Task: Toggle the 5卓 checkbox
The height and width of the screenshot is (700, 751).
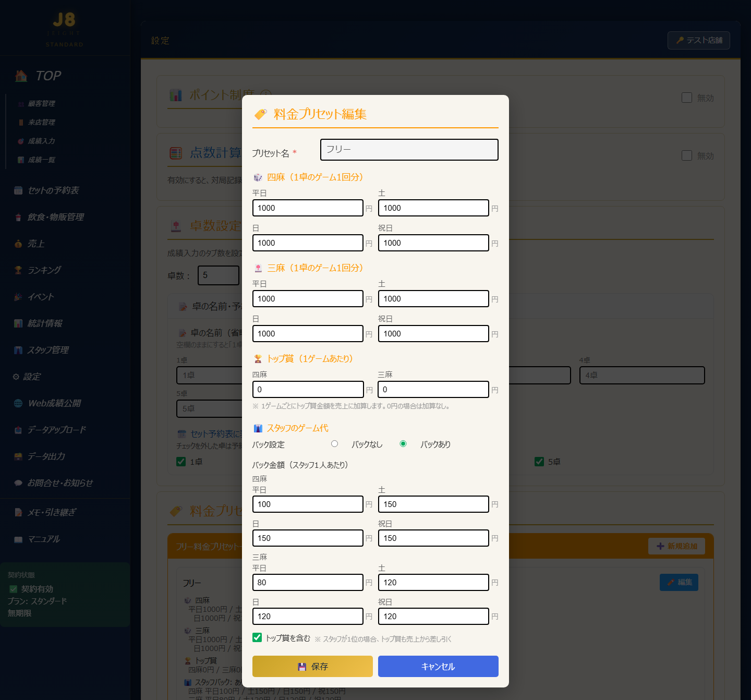Action: point(539,462)
